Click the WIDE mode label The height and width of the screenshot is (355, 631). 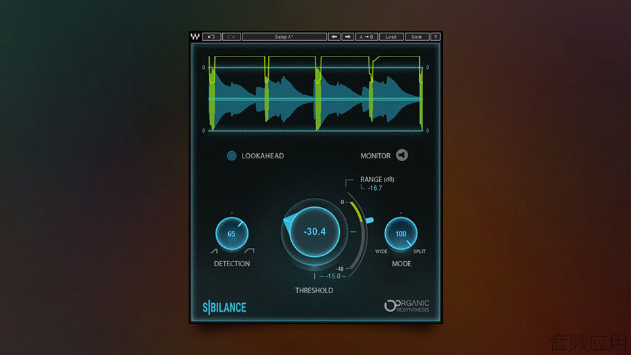click(x=381, y=251)
